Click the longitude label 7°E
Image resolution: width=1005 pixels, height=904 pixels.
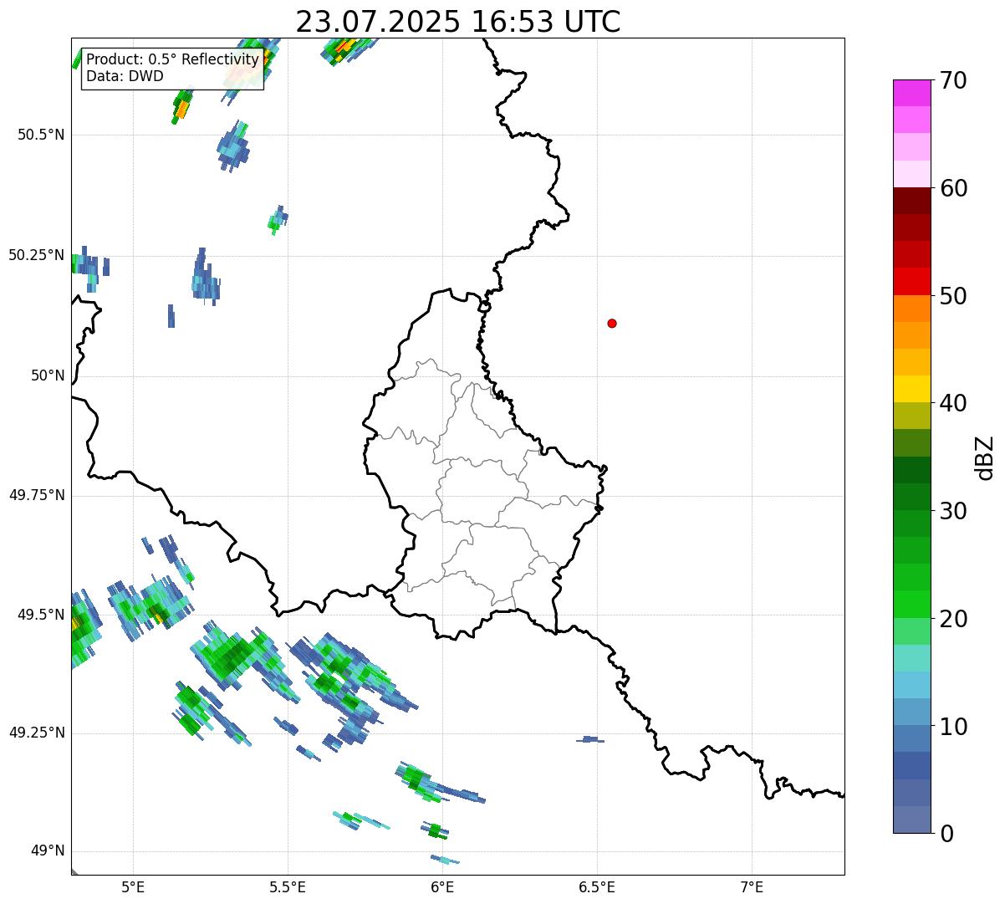click(x=752, y=887)
